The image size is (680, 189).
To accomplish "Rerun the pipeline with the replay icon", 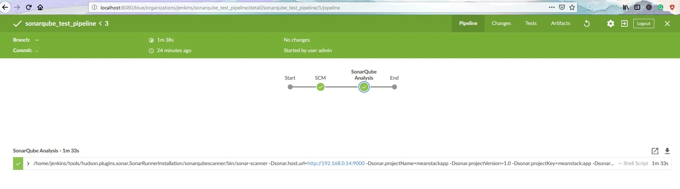I will coord(587,24).
